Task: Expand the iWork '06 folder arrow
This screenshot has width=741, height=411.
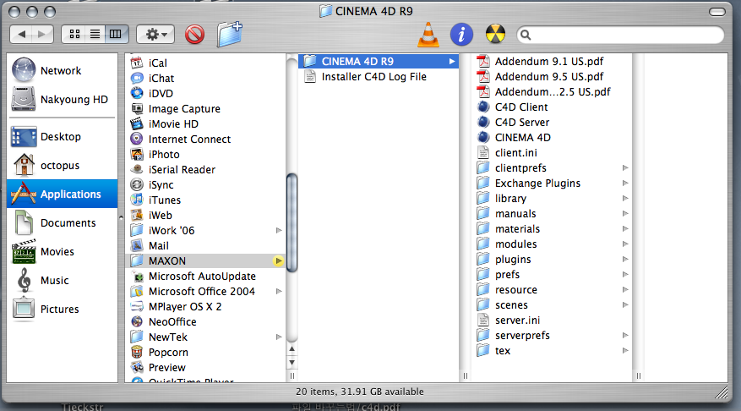Action: pyautogui.click(x=279, y=230)
